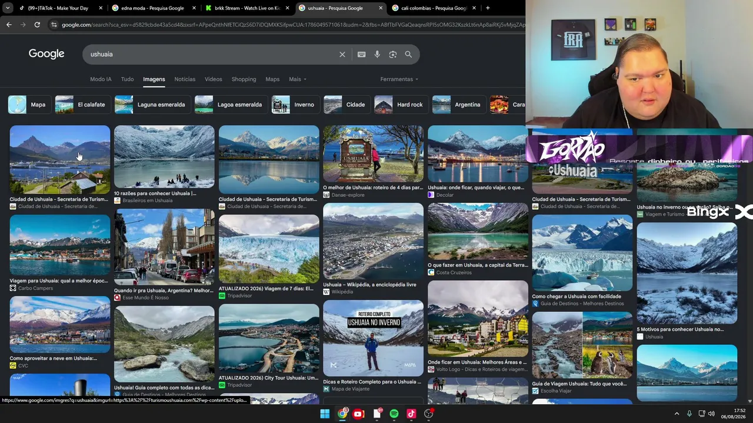Open the clock and date panel
The width and height of the screenshot is (753, 423).
(x=735, y=414)
